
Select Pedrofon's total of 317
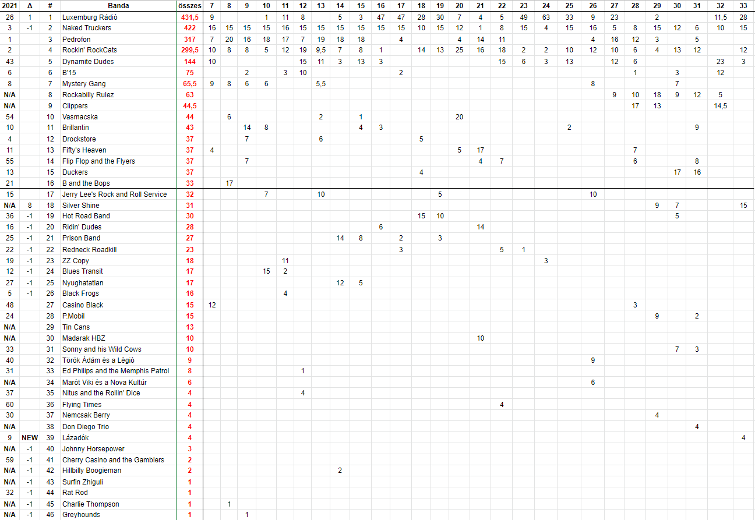click(x=189, y=40)
